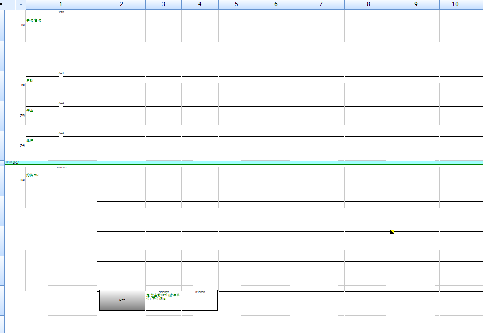Select column header 5
Image resolution: width=483 pixels, height=333 pixels.
click(x=236, y=4)
